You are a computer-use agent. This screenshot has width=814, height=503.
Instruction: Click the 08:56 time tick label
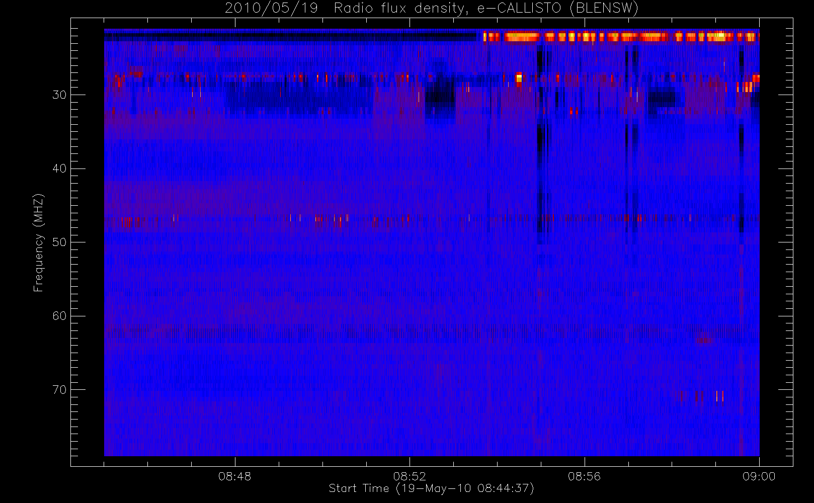(x=584, y=476)
